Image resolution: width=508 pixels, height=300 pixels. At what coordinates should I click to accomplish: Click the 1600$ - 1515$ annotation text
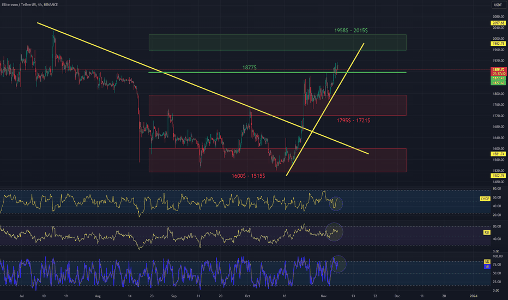point(248,176)
